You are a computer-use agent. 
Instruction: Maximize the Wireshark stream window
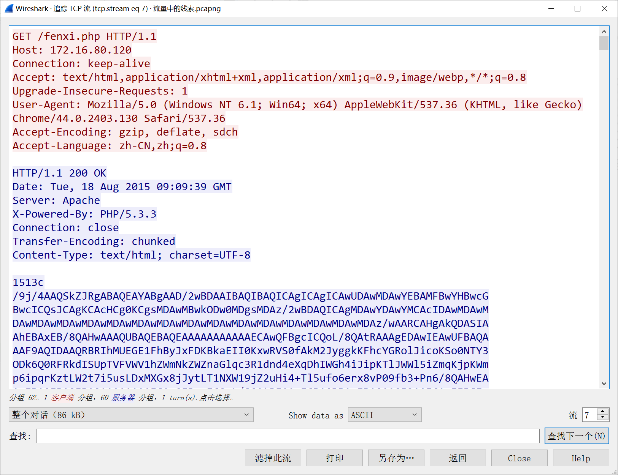577,8
